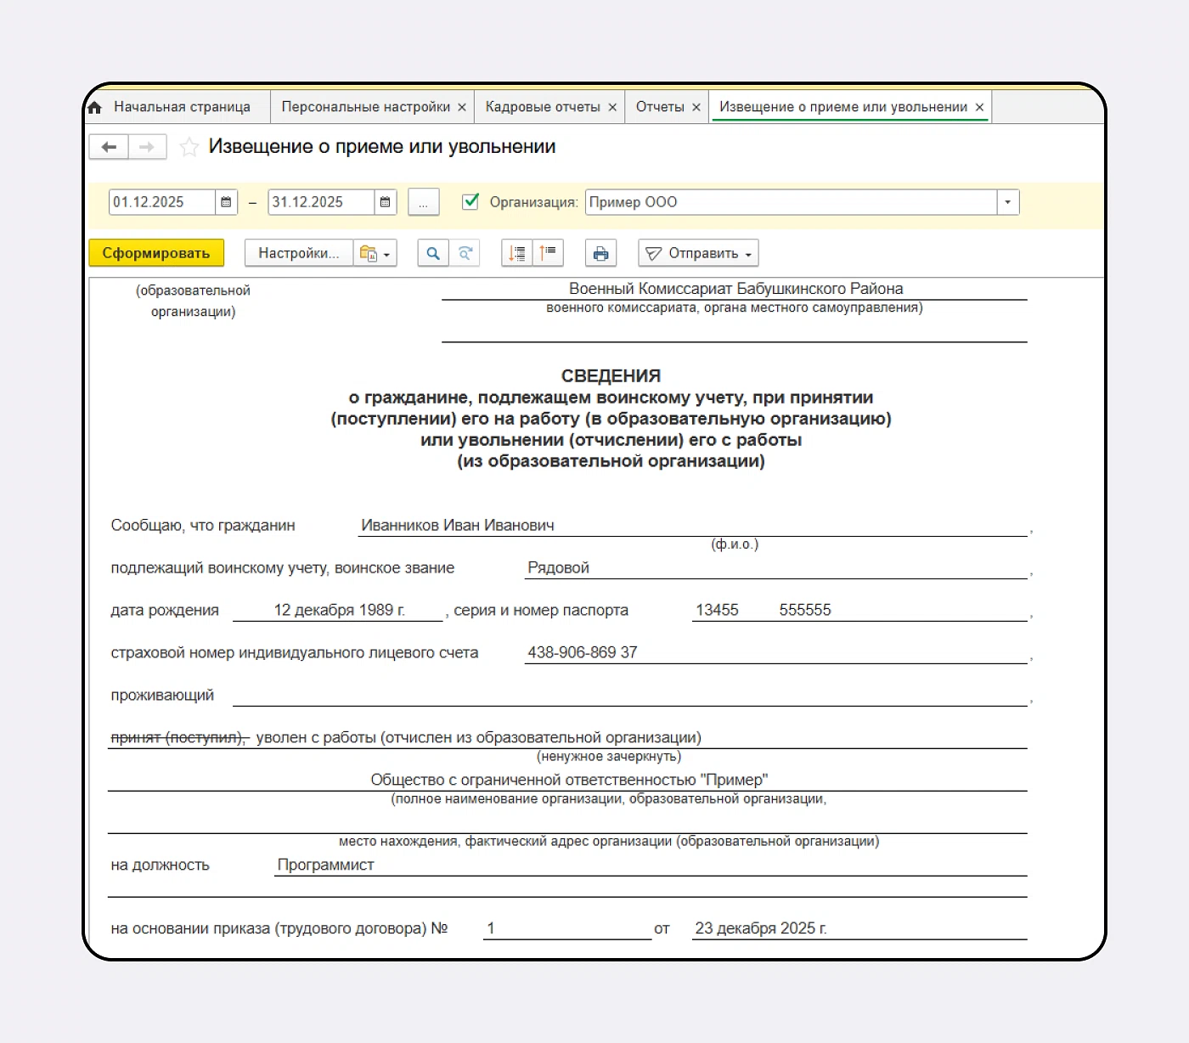Go forward with the right arrow button
This screenshot has height=1043, width=1189.
pos(147,147)
